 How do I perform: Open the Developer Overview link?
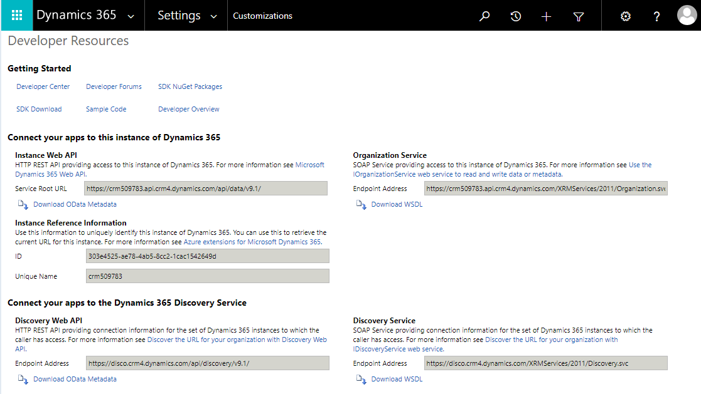tap(189, 109)
